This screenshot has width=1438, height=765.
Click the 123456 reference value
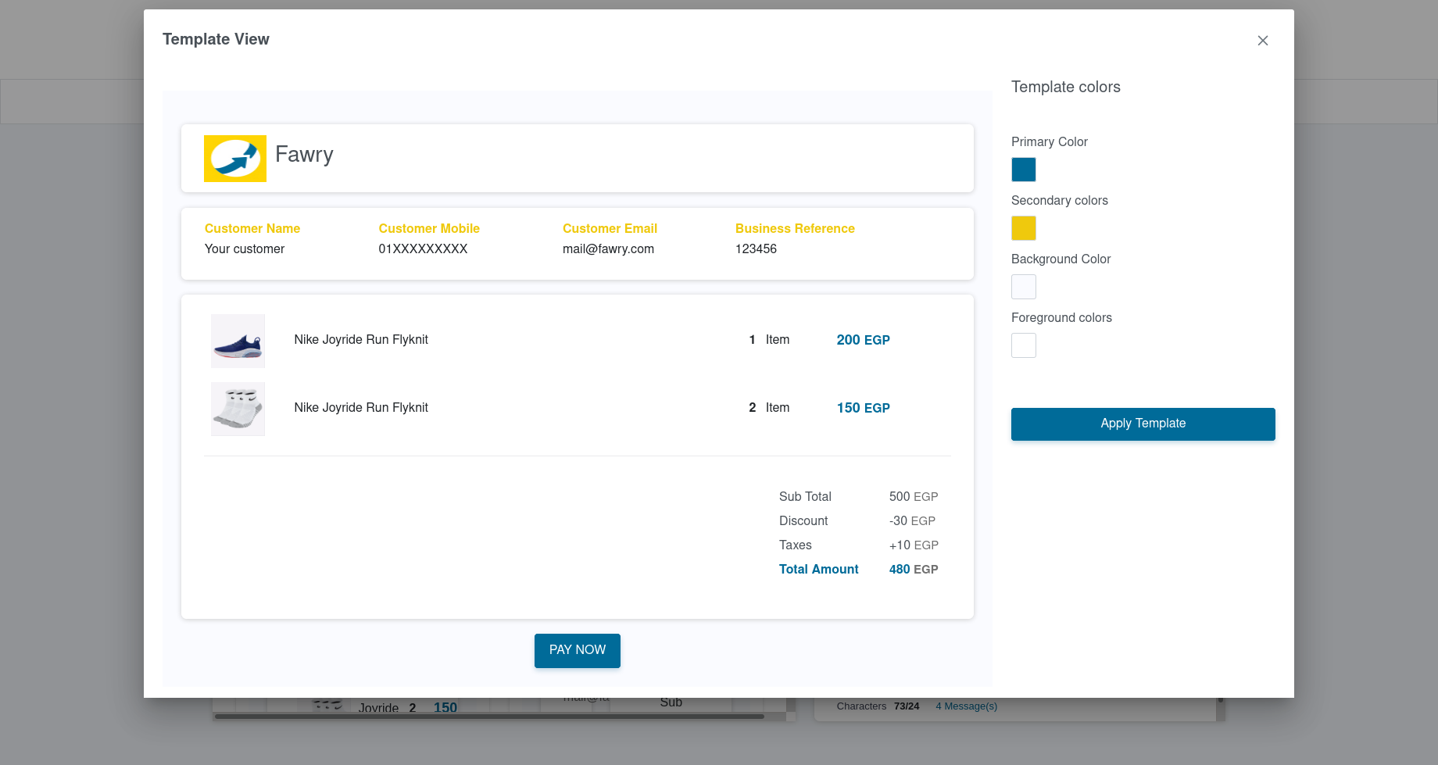coord(756,248)
